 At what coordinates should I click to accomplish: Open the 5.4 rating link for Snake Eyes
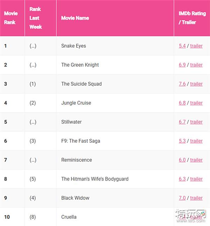tap(182, 46)
